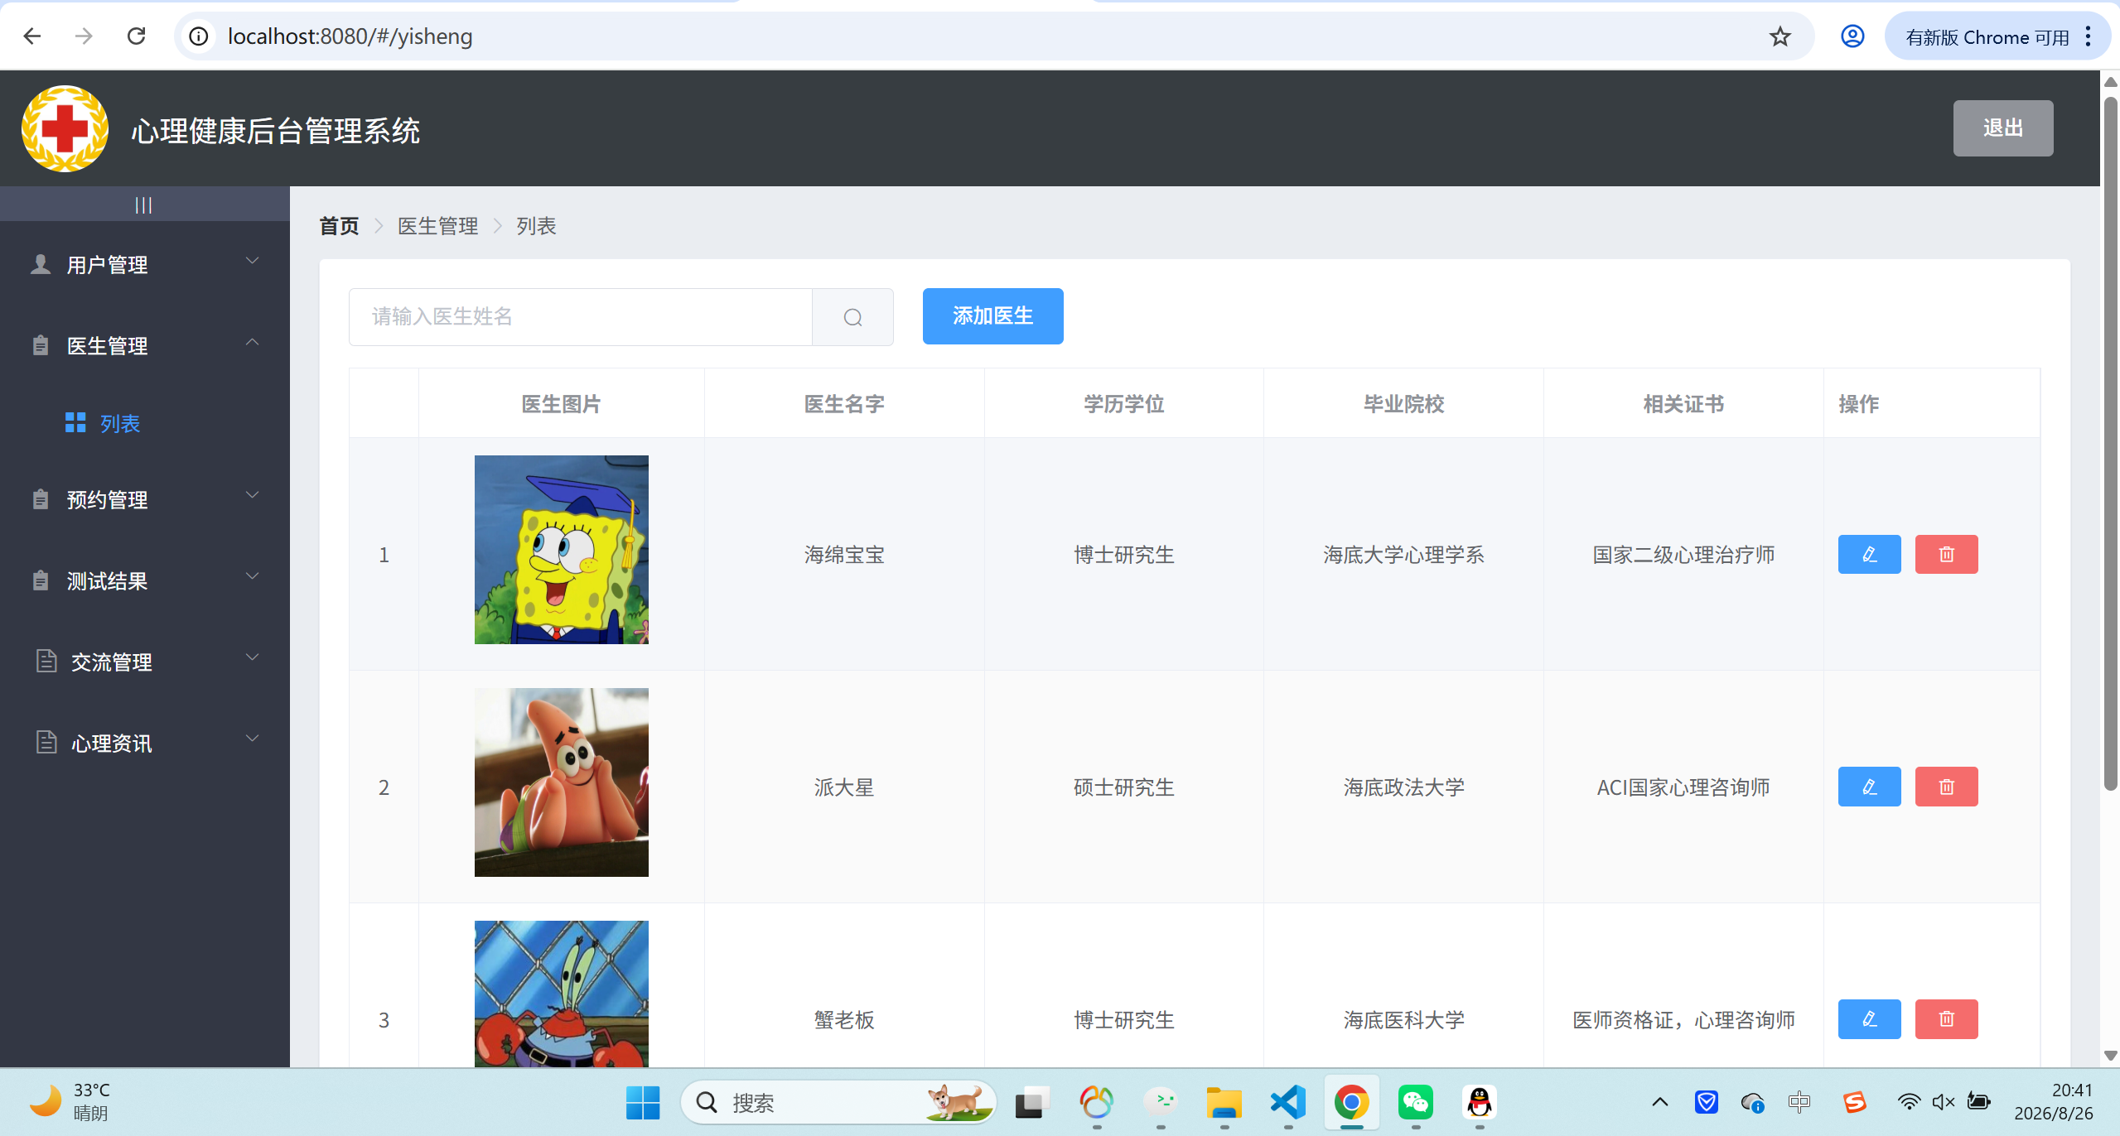This screenshot has height=1136, width=2120.
Task: Expand the 测试结果 sidebar menu
Action: [x=145, y=580]
